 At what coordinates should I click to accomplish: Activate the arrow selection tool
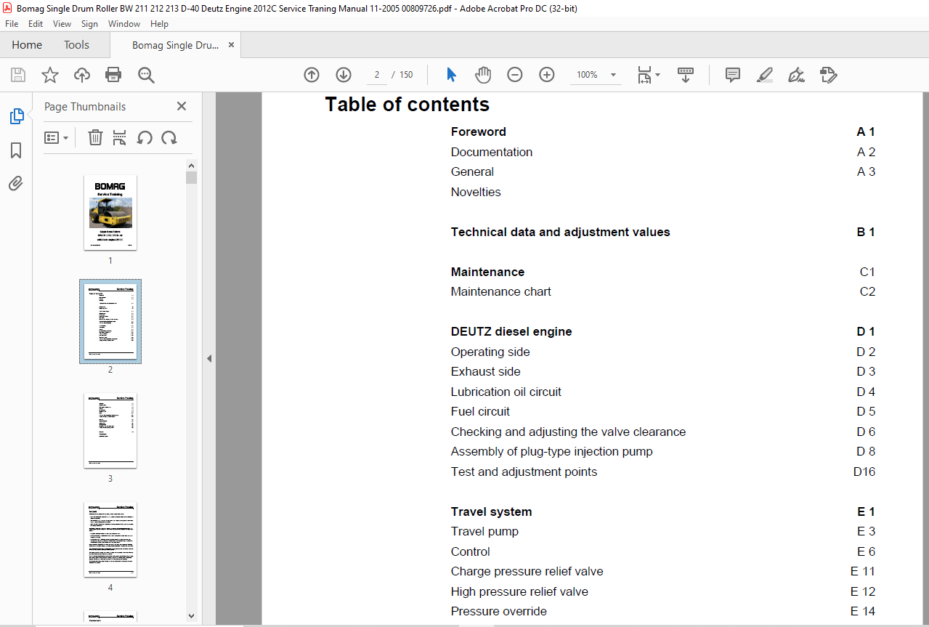451,75
